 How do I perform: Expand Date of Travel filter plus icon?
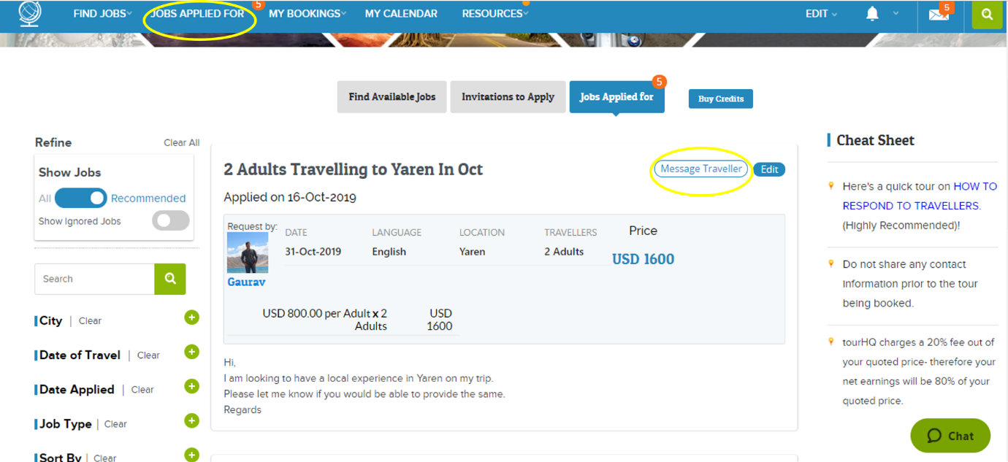[x=191, y=352]
